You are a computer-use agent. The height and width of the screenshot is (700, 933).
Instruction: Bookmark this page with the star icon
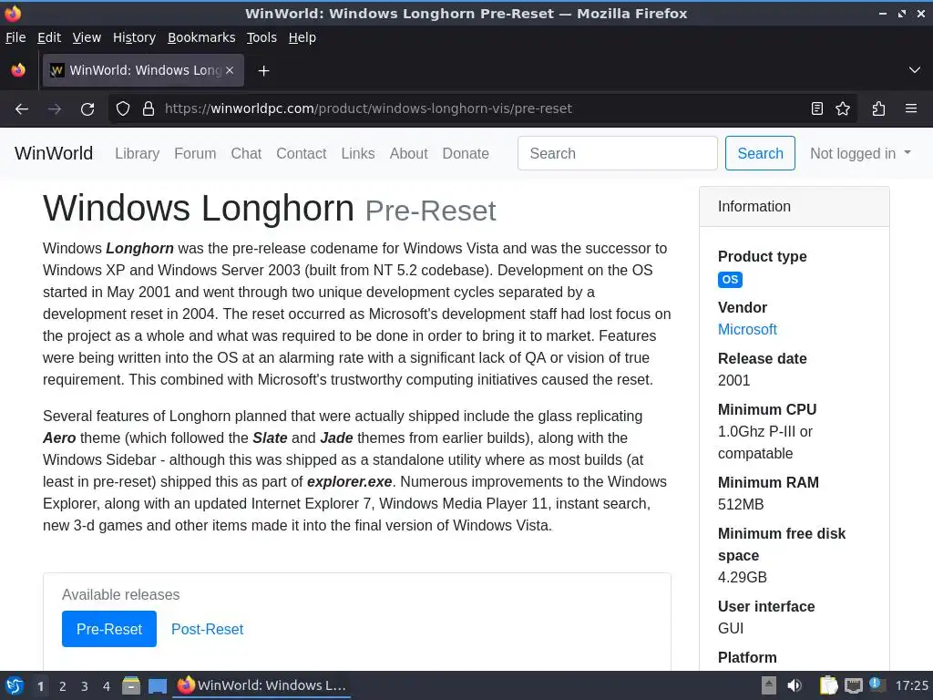pos(843,108)
